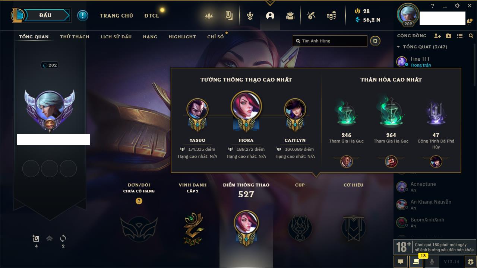Open the missions icon with badge 13
This screenshot has width=477, height=268.
click(x=416, y=262)
